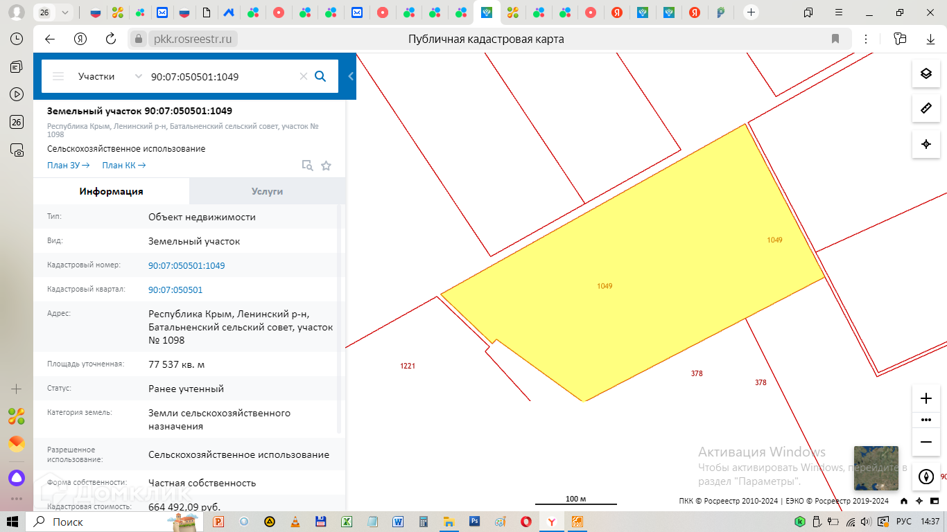Expand the Участки search type dropdown
The image size is (947, 532).
[x=138, y=76]
